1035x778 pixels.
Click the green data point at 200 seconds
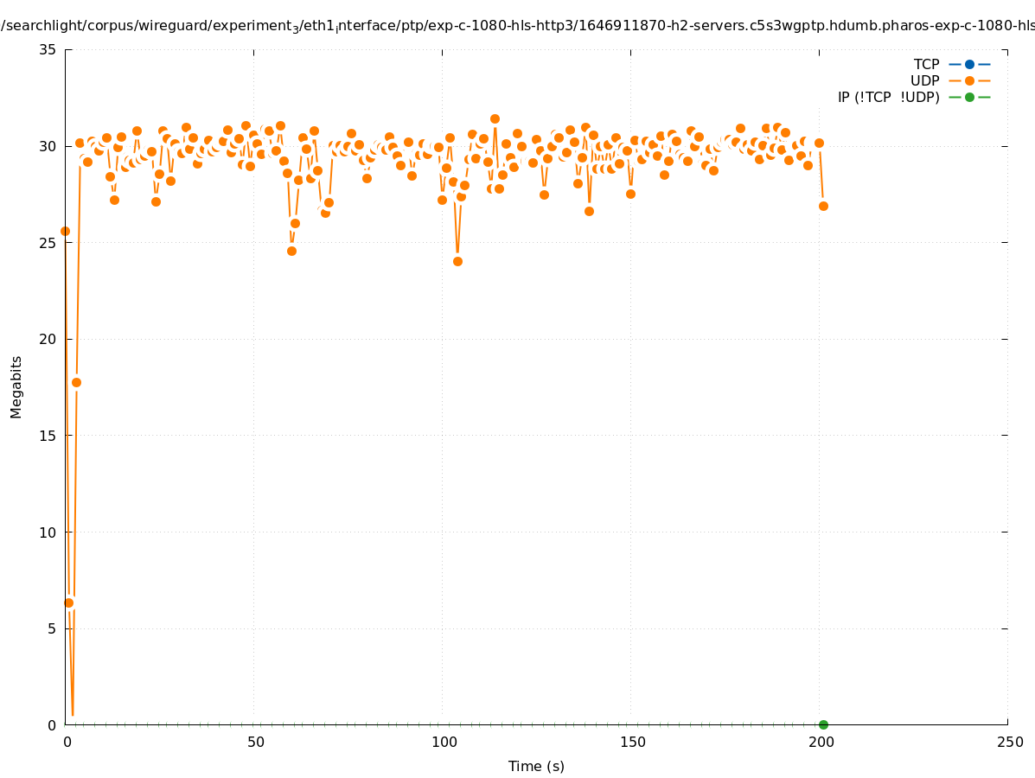coord(823,724)
